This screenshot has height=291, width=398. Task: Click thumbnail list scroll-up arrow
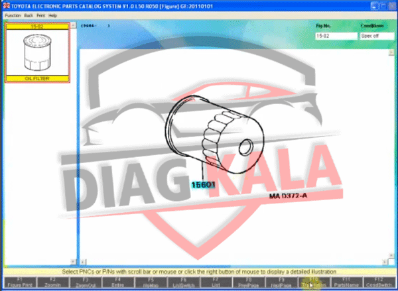(x=73, y=25)
